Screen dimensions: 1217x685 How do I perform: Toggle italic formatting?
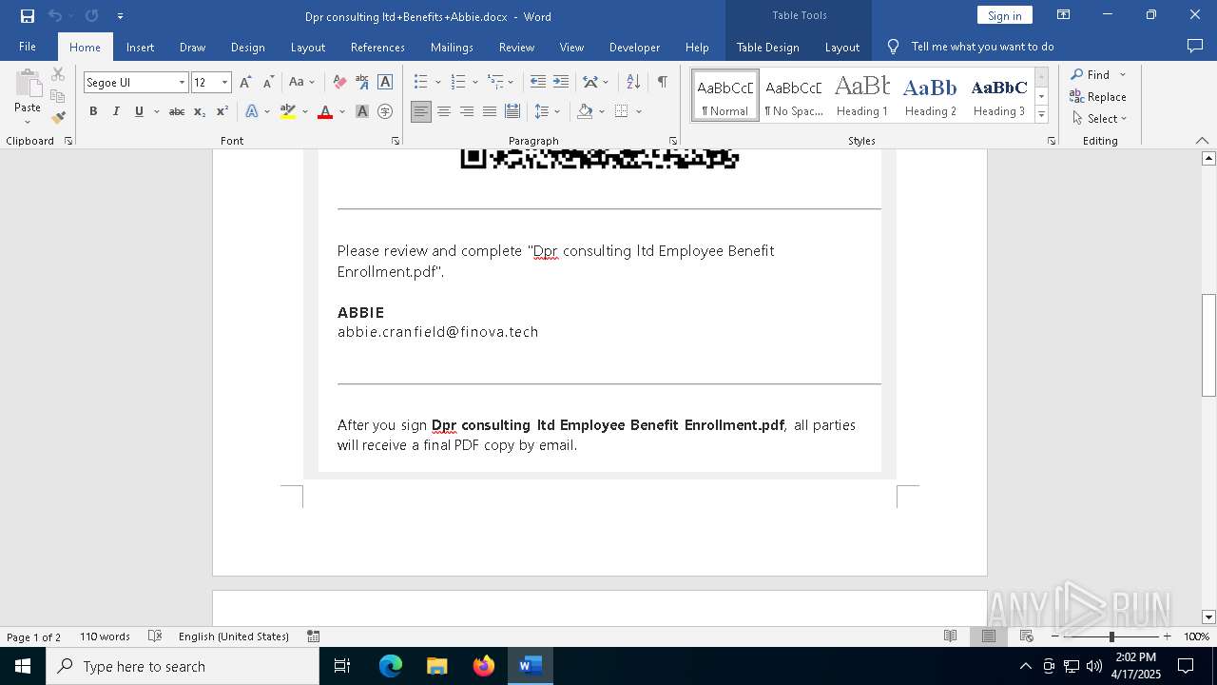tap(116, 111)
